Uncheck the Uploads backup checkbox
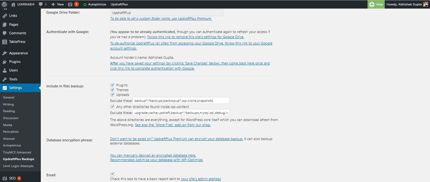The width and height of the screenshot is (430, 182). 112,95
